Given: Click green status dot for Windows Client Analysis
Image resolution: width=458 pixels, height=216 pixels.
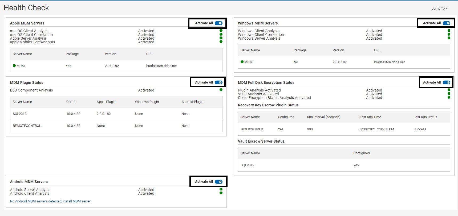Looking at the screenshot, I should 449,31.
